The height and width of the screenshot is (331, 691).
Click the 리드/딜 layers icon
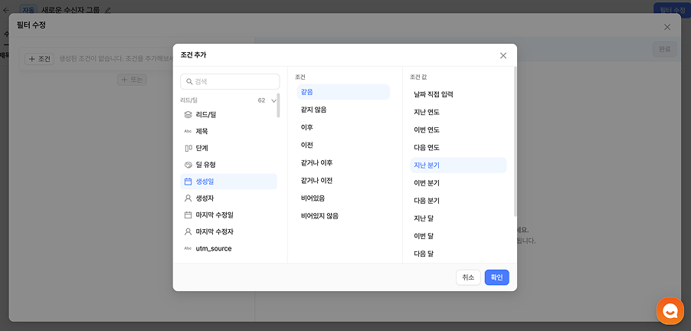[188, 115]
